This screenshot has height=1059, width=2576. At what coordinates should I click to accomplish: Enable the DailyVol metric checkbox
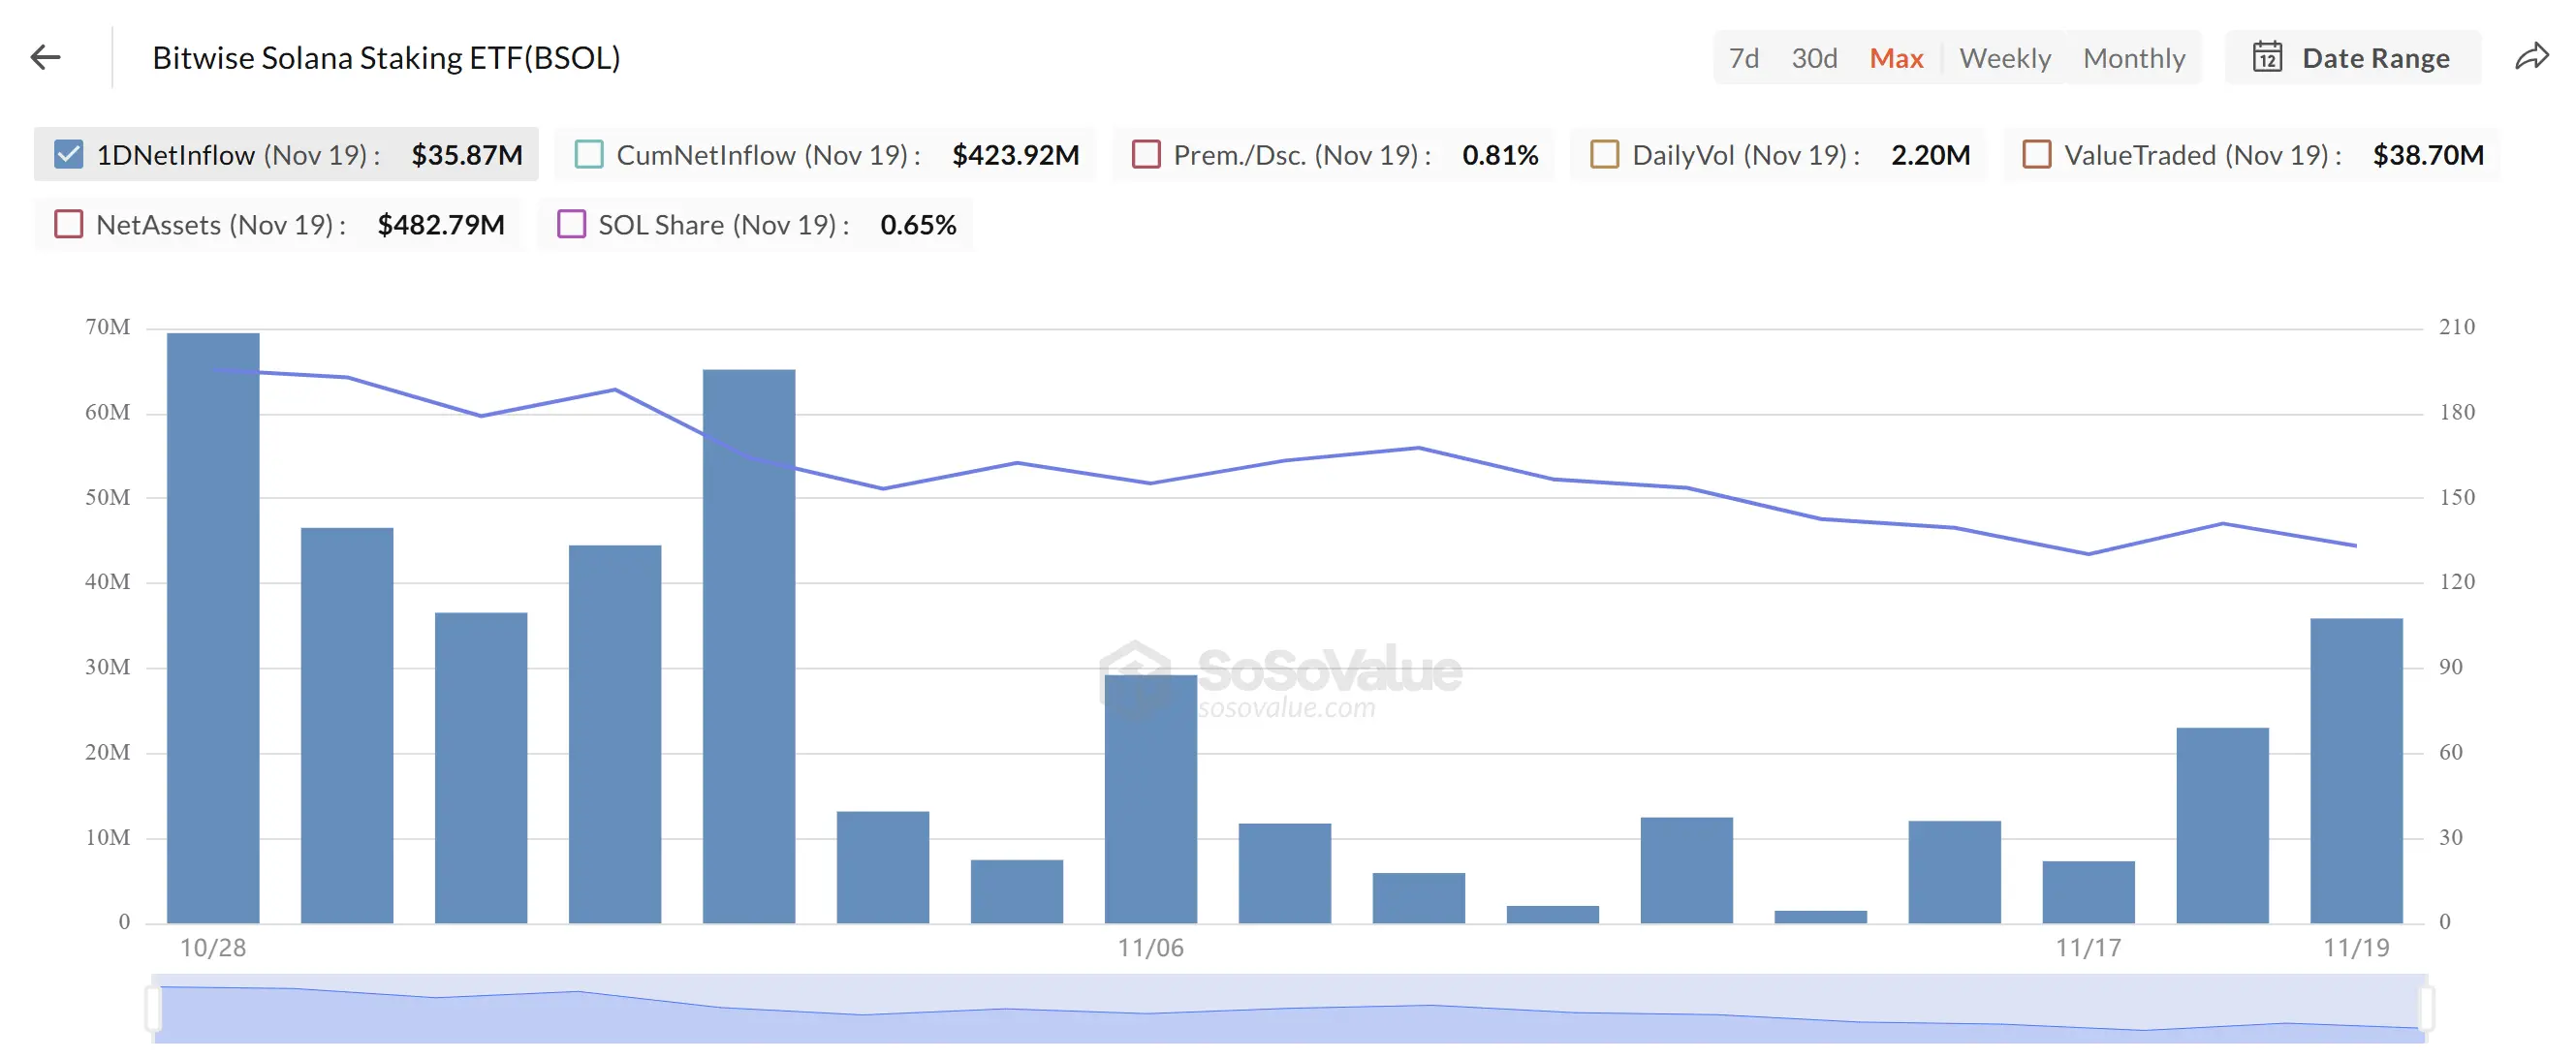pyautogui.click(x=1605, y=155)
